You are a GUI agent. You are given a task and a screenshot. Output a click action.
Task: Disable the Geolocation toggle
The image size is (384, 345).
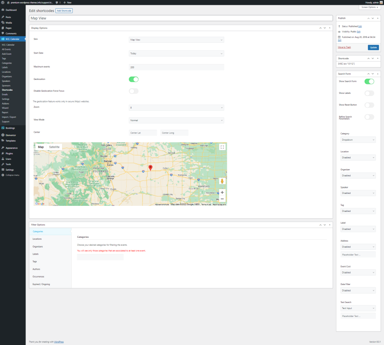(133, 79)
